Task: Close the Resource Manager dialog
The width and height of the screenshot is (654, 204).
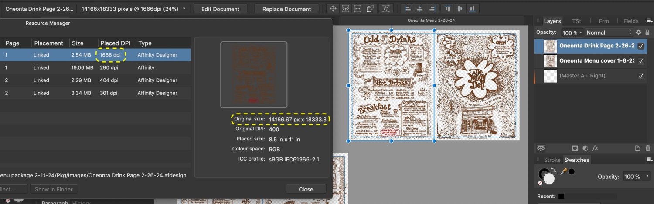Action: tap(306, 189)
